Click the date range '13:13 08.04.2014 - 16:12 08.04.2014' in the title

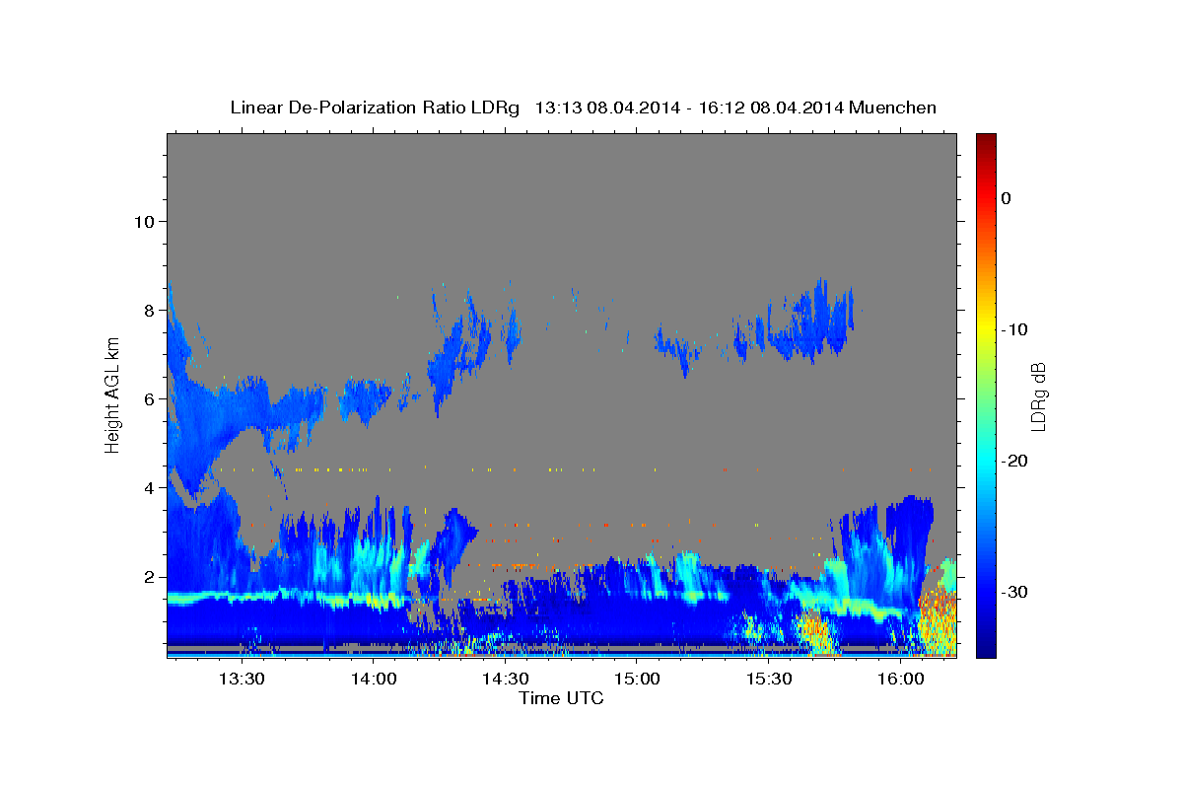(x=690, y=108)
